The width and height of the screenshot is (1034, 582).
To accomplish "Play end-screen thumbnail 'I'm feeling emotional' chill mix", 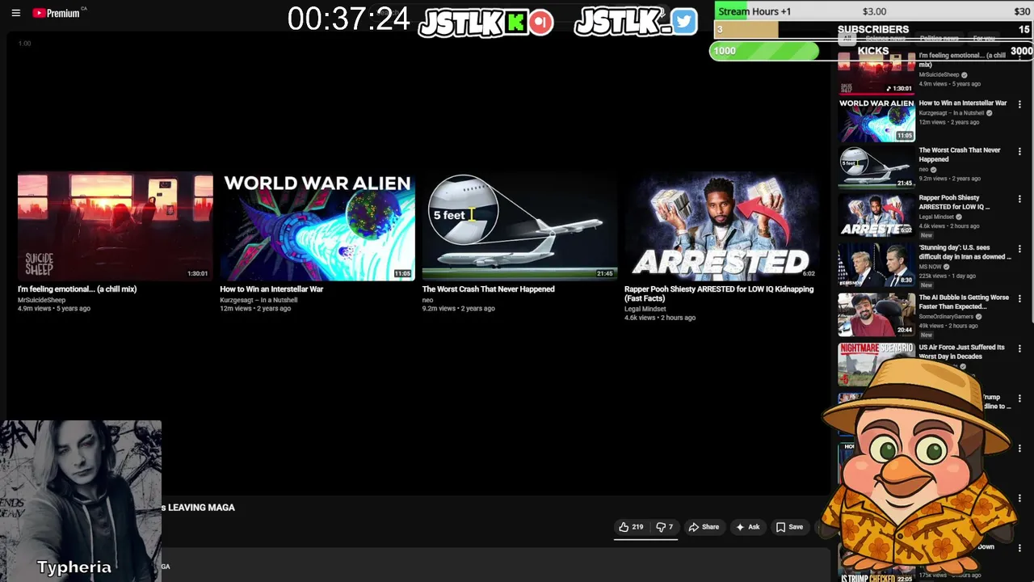I will coord(116,226).
